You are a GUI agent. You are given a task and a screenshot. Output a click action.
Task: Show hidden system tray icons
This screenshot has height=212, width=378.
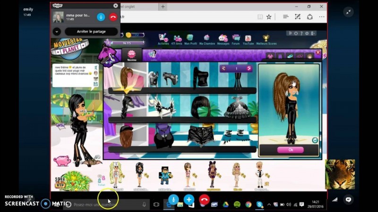tap(269, 204)
